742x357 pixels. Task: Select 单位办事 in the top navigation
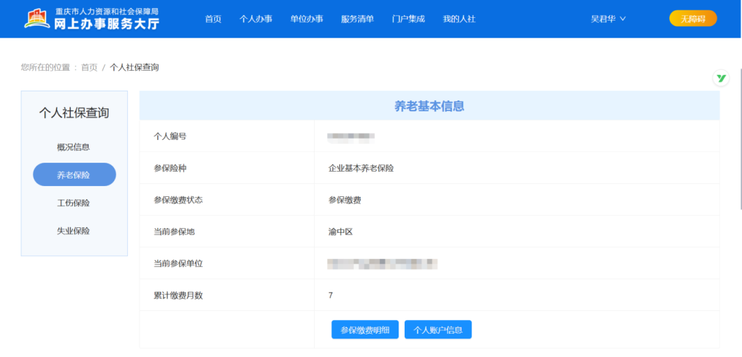(306, 19)
